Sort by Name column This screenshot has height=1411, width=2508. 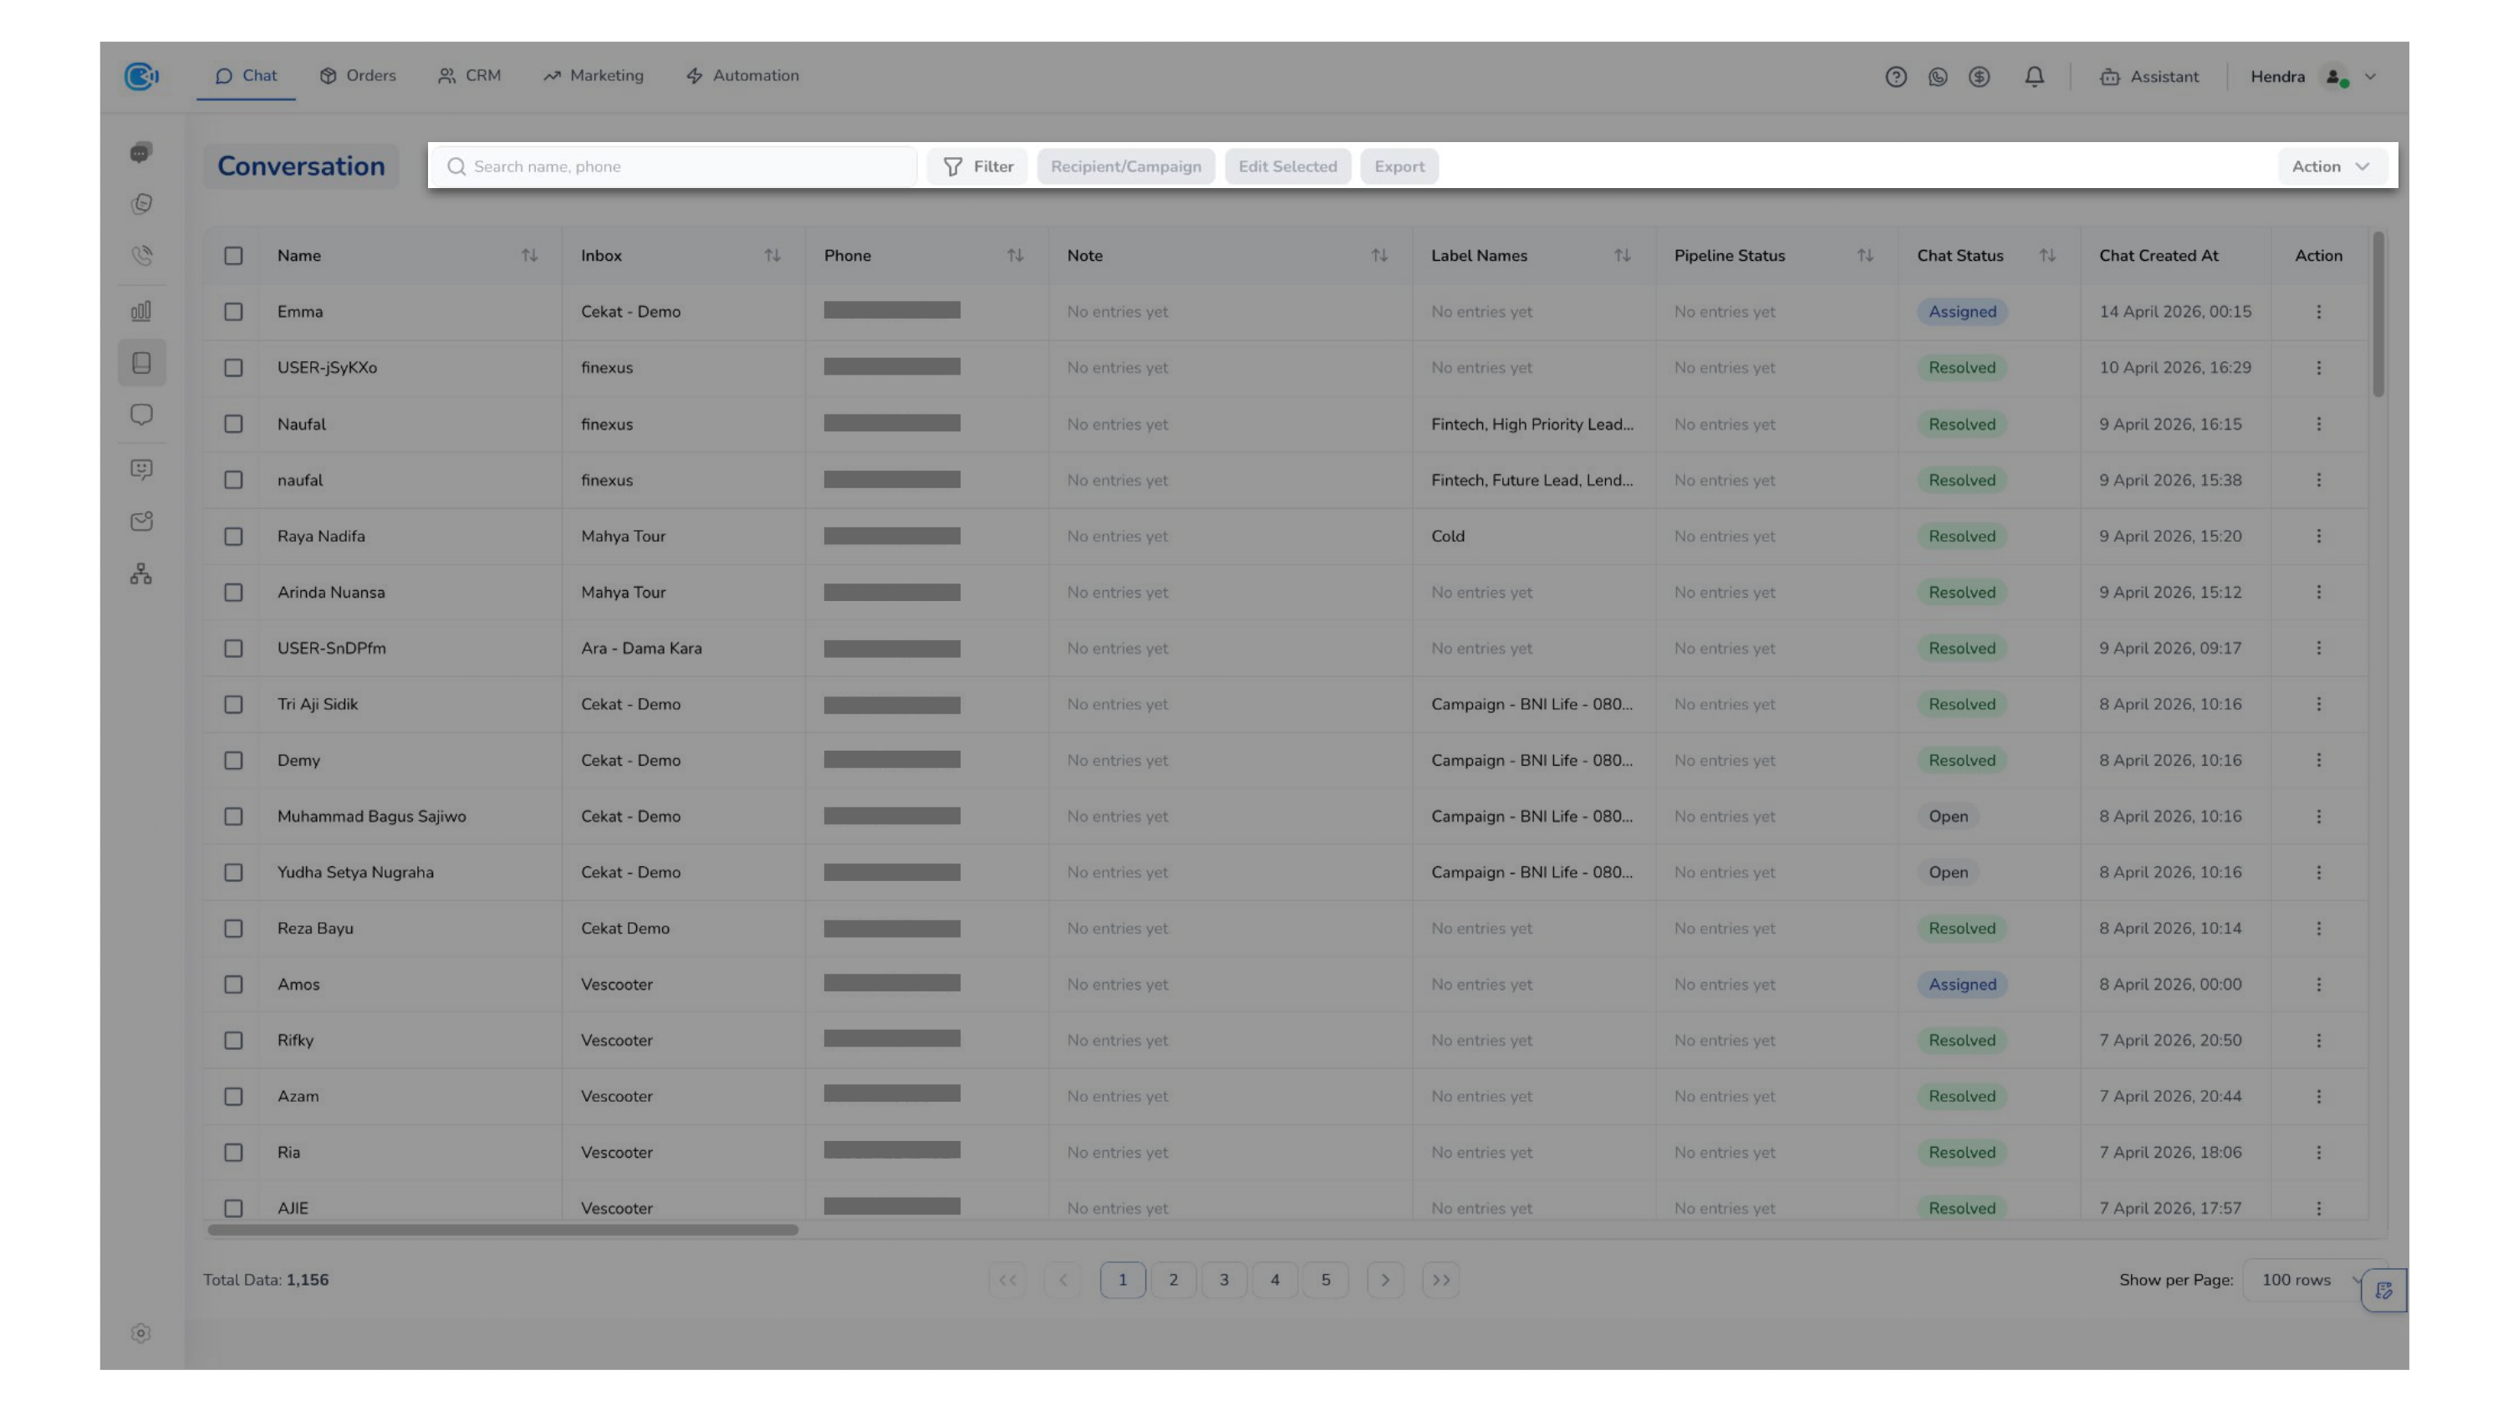pyautogui.click(x=528, y=255)
